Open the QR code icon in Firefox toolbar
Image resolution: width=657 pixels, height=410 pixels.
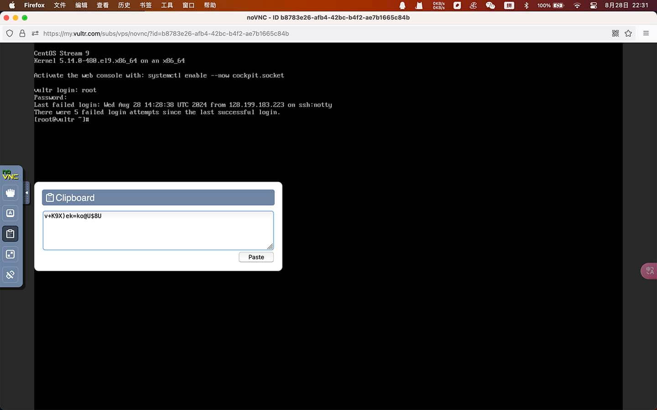[x=615, y=33]
